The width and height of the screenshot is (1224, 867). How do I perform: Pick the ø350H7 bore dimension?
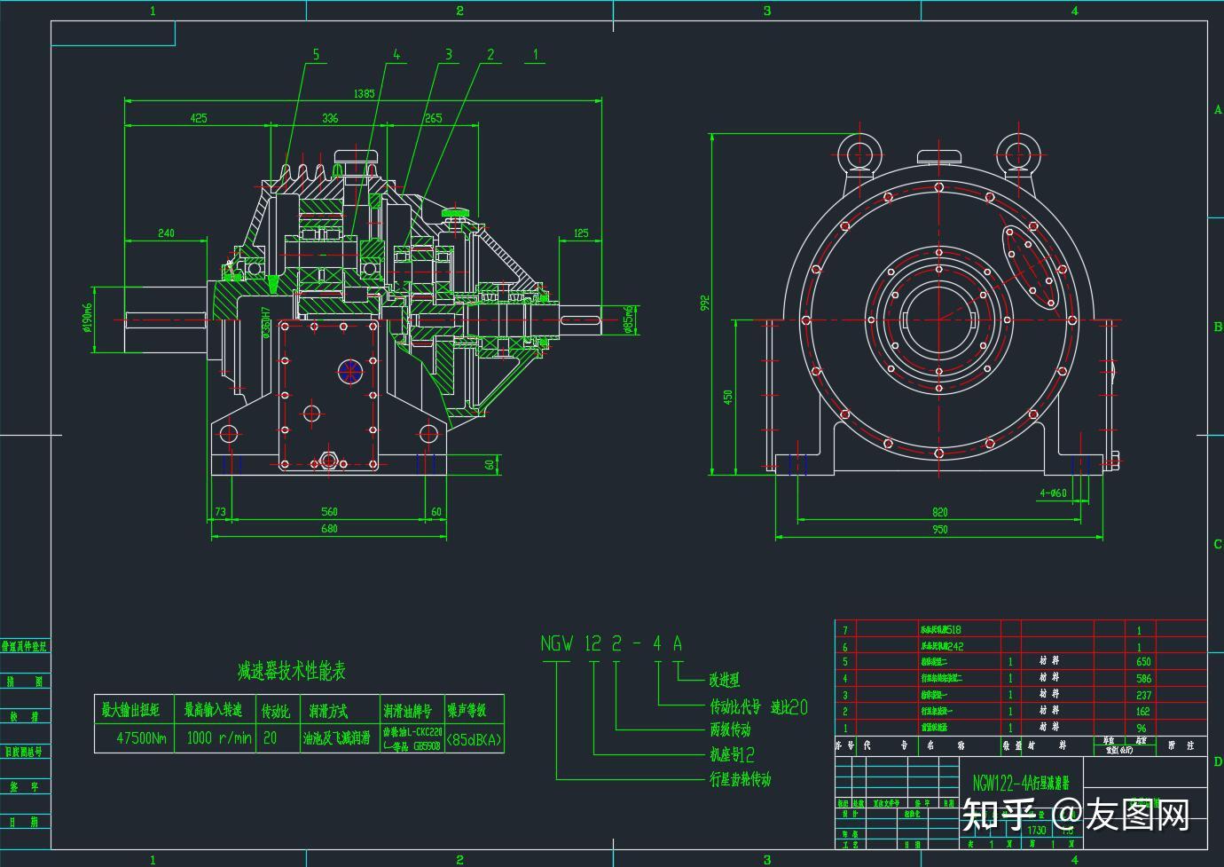point(265,323)
